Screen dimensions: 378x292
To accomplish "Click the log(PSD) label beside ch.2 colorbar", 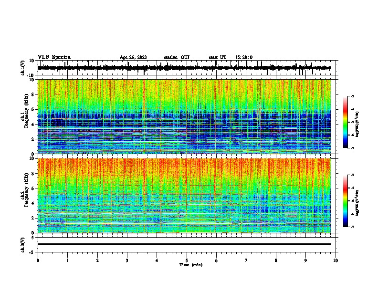I will coord(357,202).
